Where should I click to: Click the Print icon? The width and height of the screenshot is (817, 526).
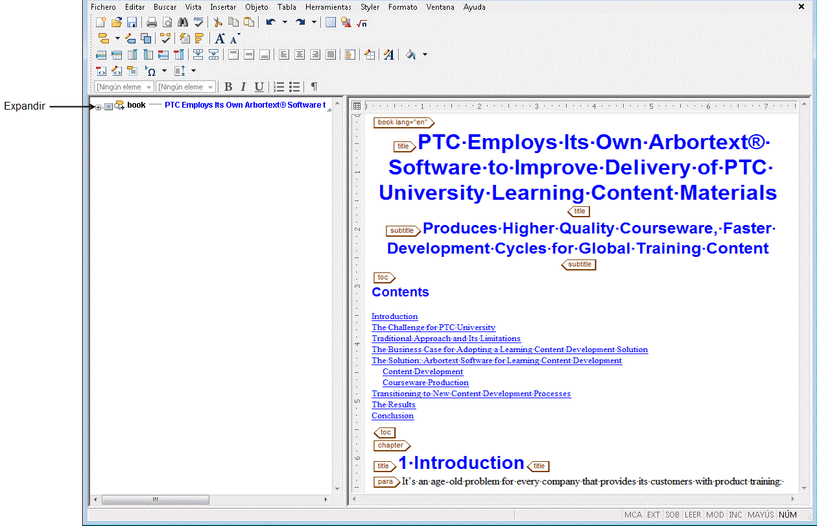pos(152,22)
